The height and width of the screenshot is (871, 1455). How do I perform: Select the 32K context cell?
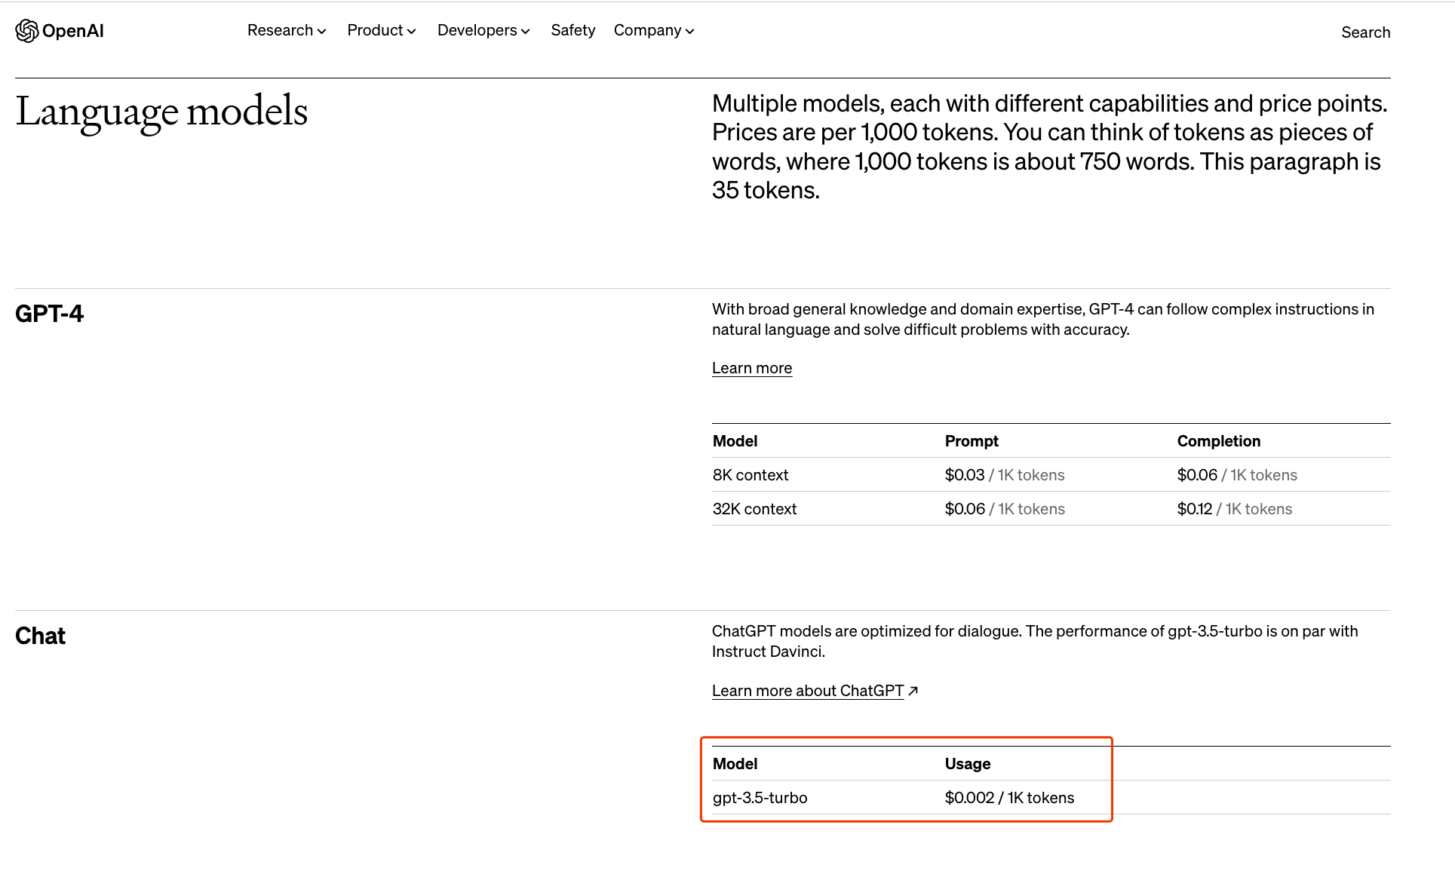tap(754, 509)
